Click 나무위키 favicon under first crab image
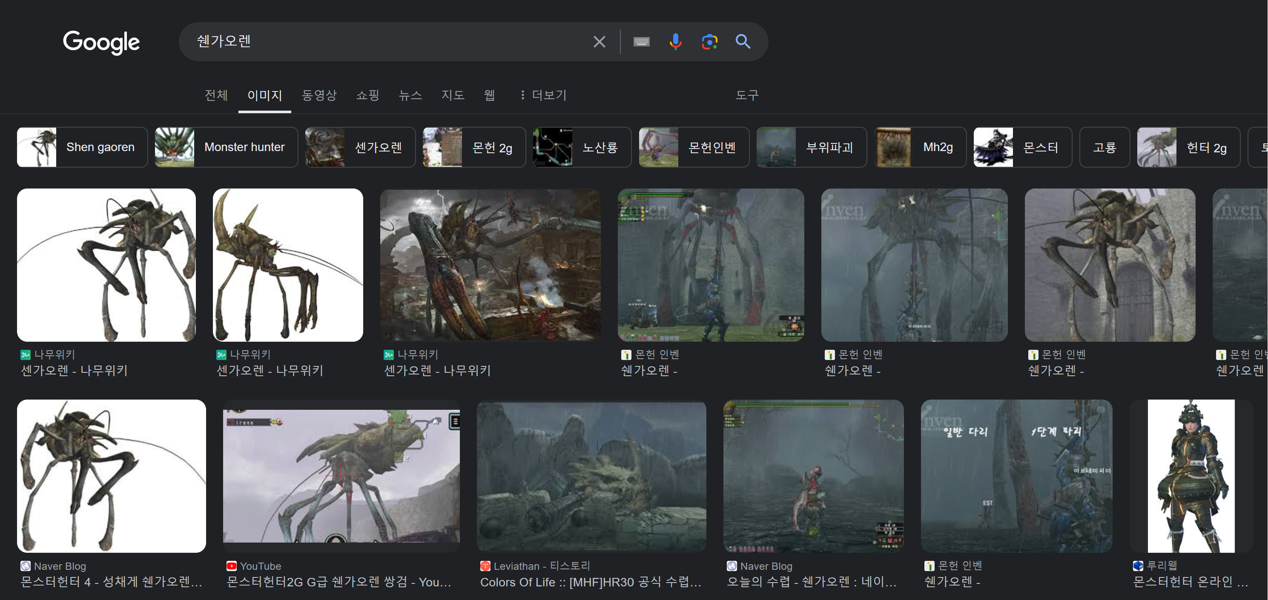This screenshot has width=1268, height=600. [26, 354]
